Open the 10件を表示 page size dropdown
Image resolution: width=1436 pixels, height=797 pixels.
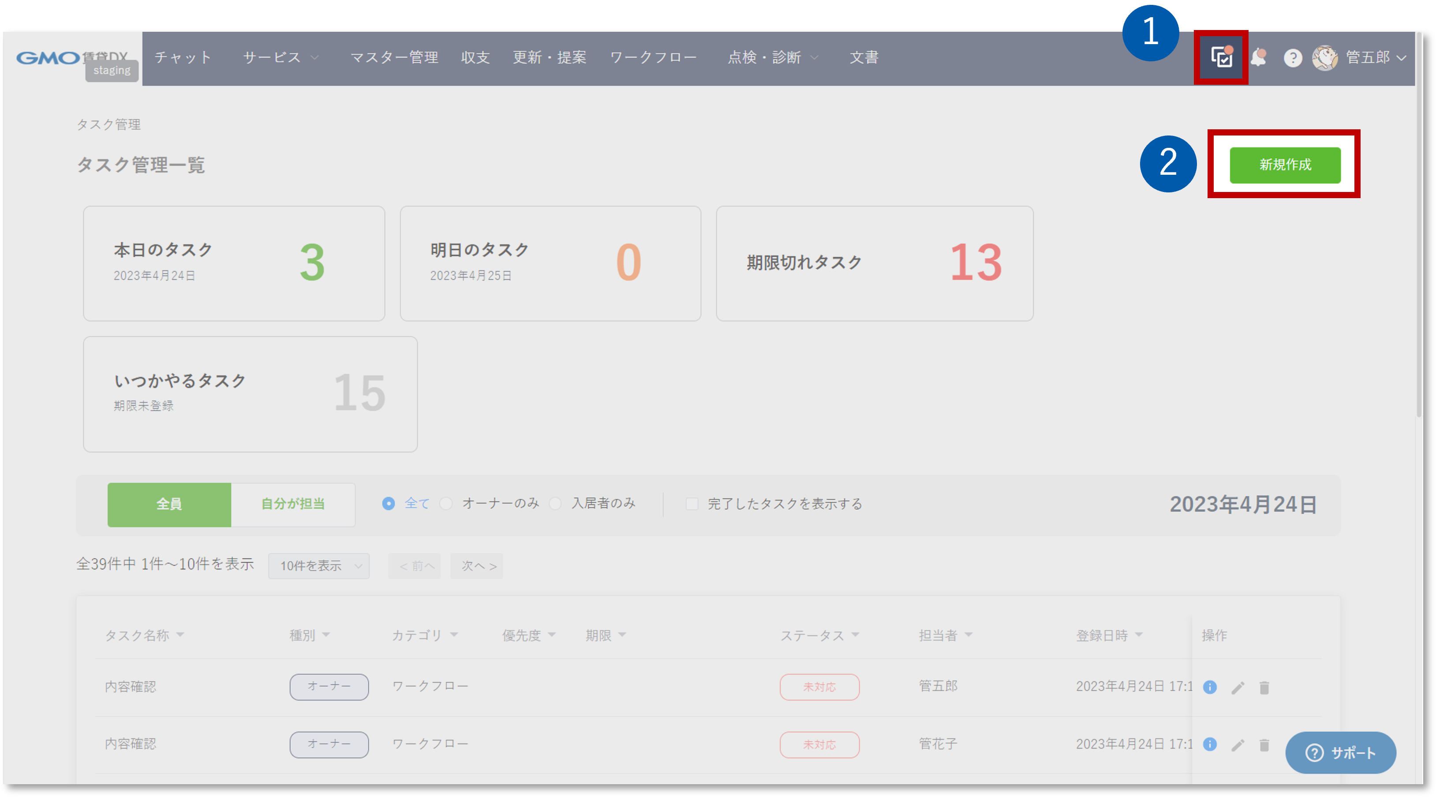pos(319,566)
